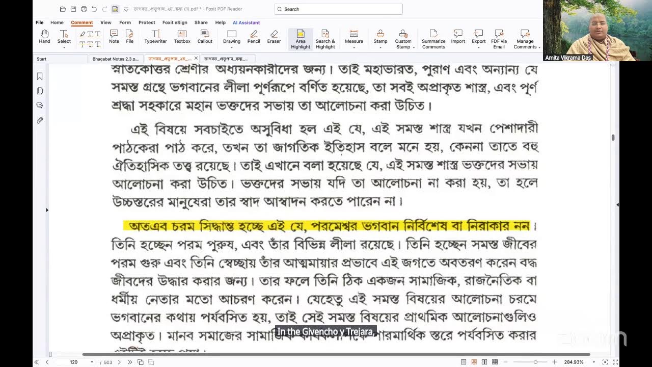The width and height of the screenshot is (652, 367).
Task: Click the zoom out minus button
Action: click(506, 362)
